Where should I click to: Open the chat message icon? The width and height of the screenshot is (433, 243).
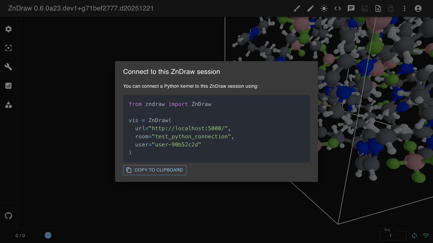351,8
